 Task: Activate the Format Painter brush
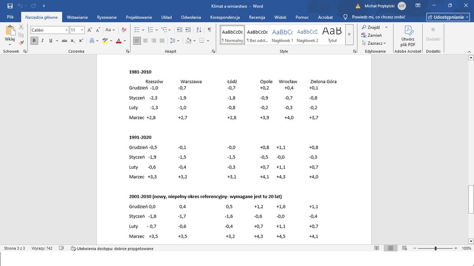[x=21, y=43]
